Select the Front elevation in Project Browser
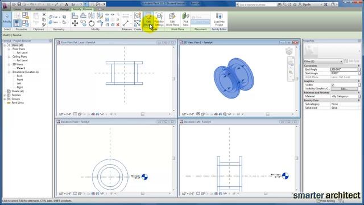 point(20,80)
